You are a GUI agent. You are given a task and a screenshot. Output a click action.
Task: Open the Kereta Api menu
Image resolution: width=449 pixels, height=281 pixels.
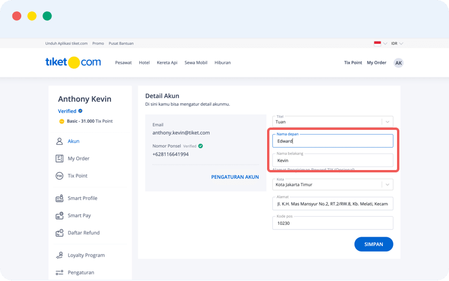coord(167,63)
